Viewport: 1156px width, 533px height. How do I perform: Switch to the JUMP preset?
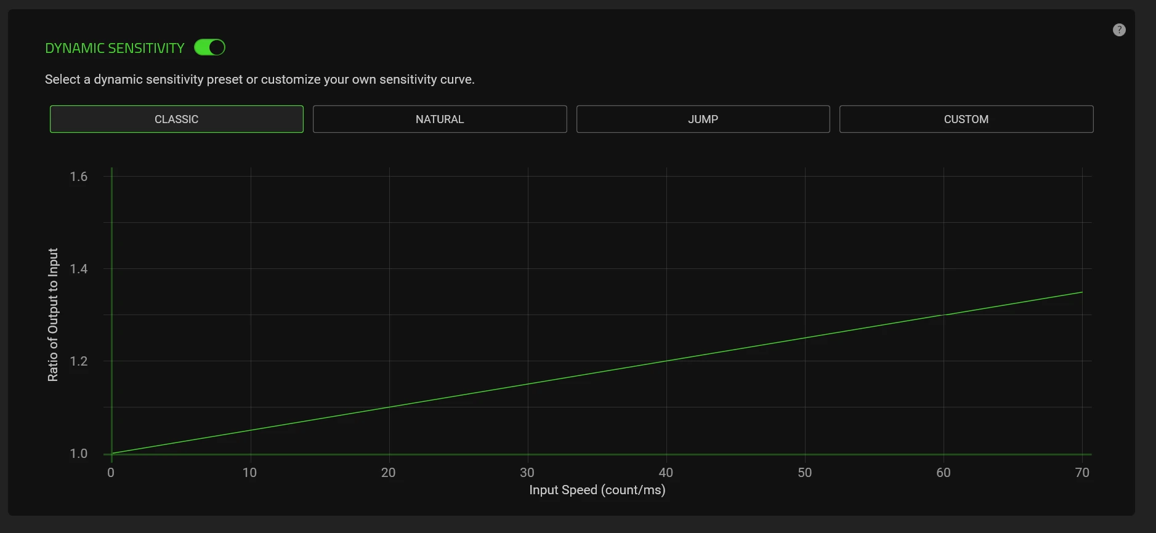coord(703,119)
